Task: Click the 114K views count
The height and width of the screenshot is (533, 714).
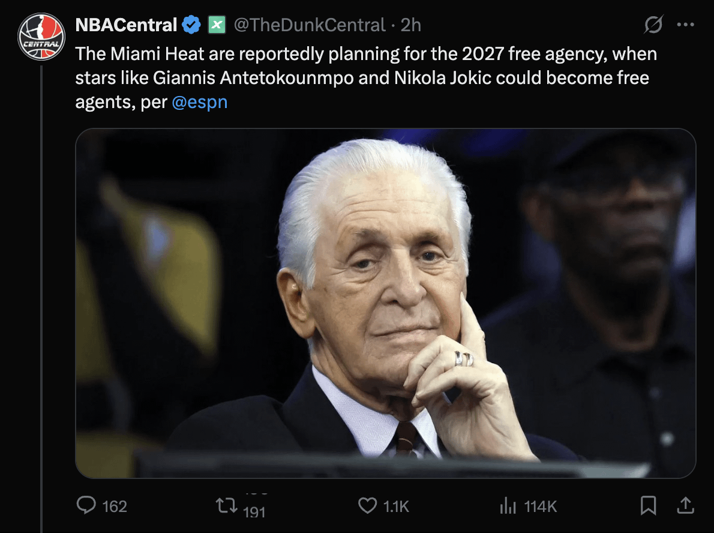Action: [x=541, y=507]
